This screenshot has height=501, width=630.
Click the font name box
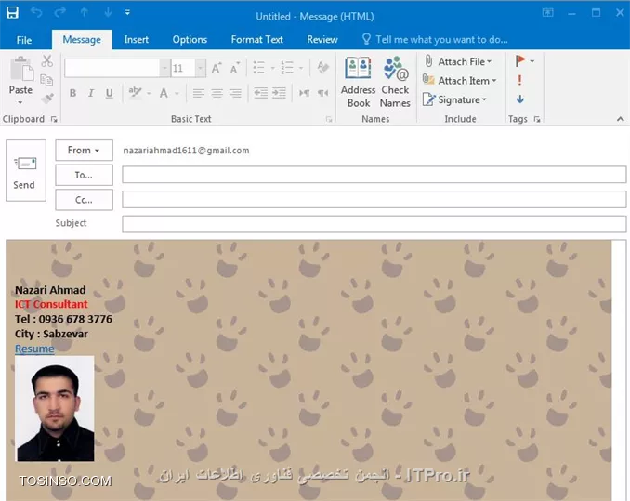point(112,68)
